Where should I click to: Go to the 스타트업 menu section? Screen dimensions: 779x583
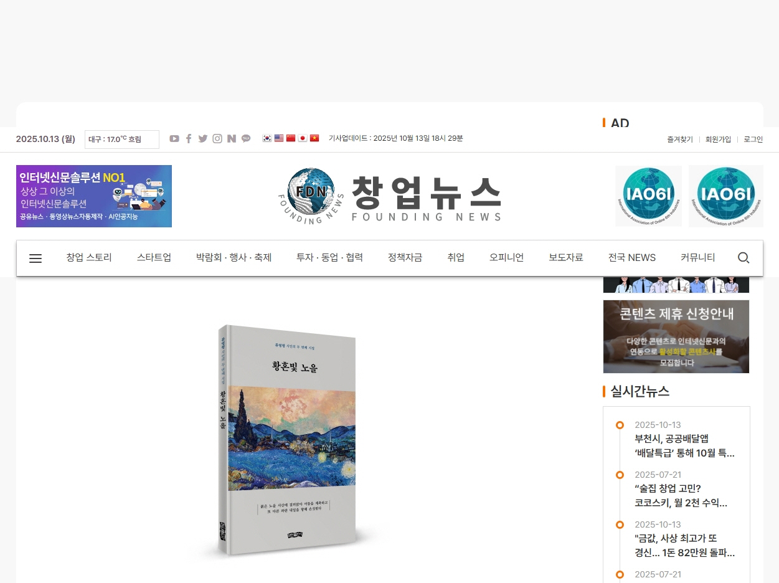pos(154,258)
